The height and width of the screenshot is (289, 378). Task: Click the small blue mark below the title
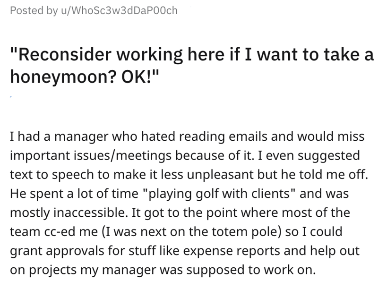(x=11, y=97)
